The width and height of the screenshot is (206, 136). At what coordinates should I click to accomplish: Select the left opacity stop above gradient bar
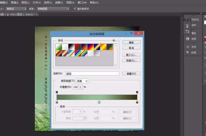(x=57, y=92)
